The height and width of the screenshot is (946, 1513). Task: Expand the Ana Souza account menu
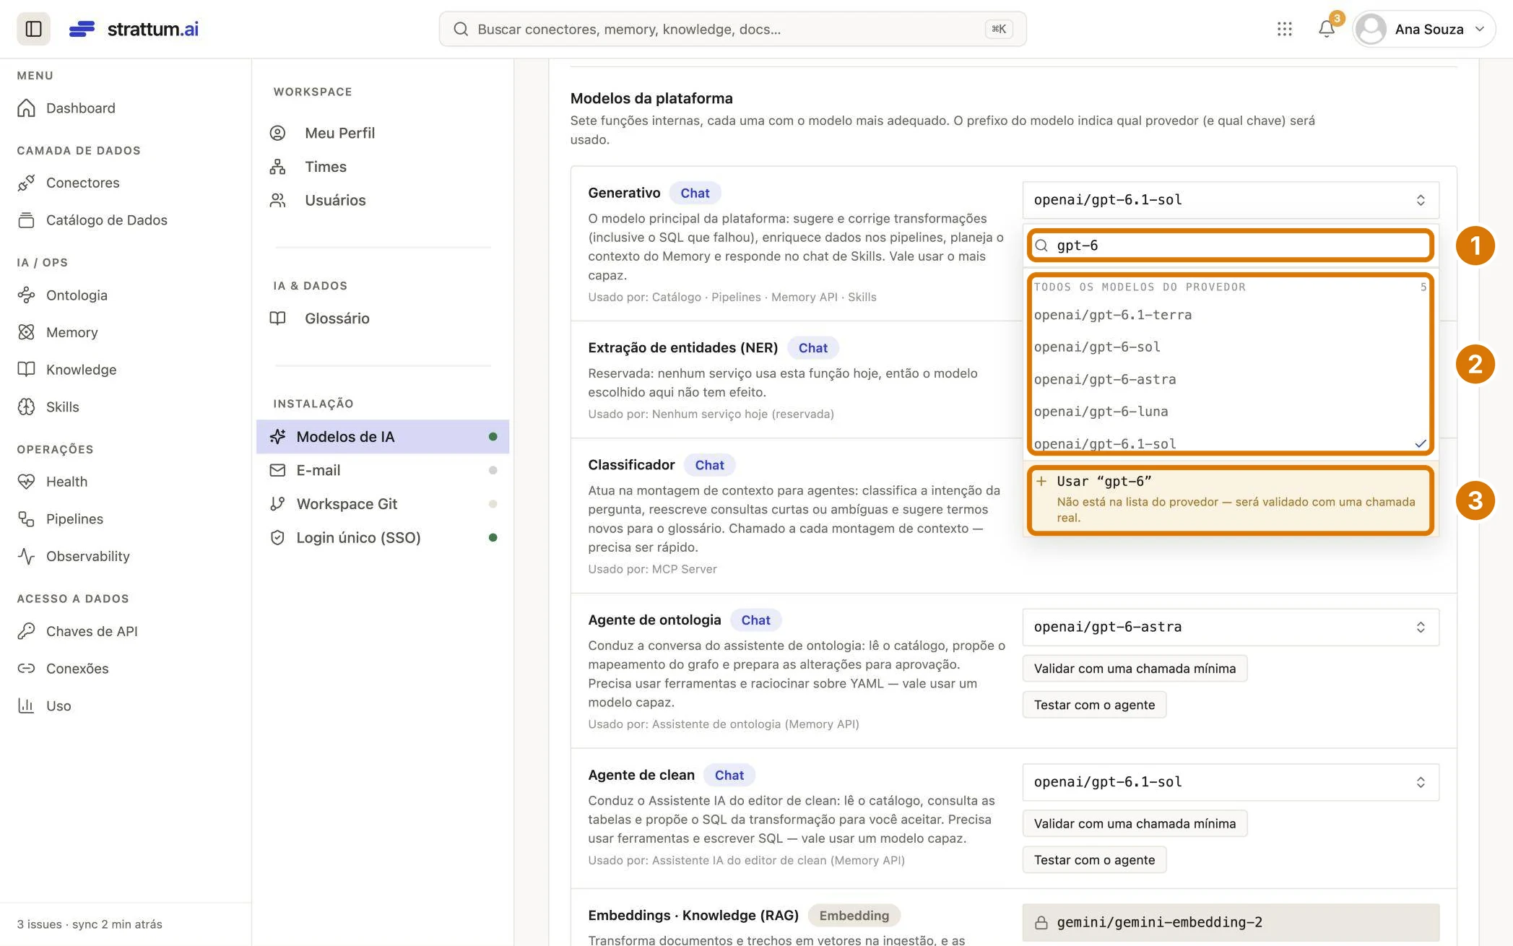pyautogui.click(x=1423, y=29)
